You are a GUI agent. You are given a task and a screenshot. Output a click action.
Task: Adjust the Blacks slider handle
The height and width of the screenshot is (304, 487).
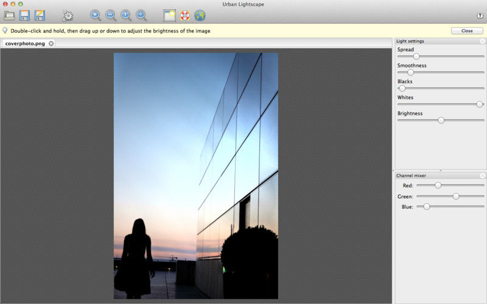(x=402, y=88)
